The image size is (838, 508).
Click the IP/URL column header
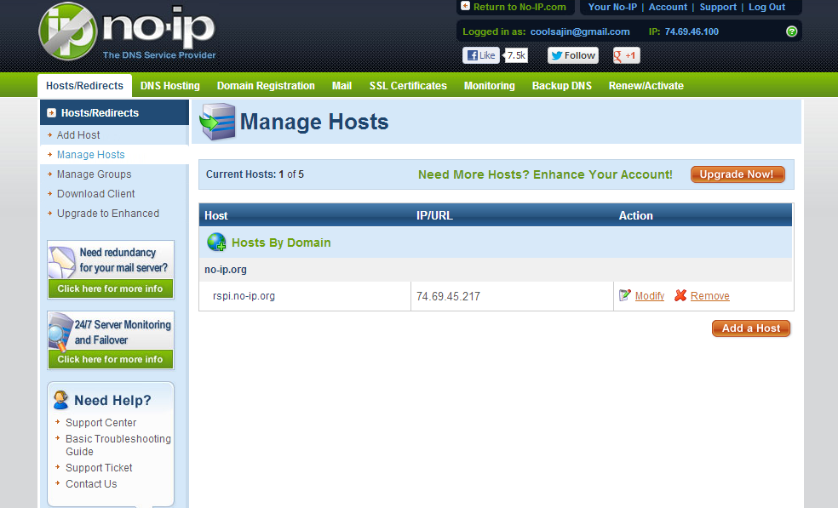[434, 215]
